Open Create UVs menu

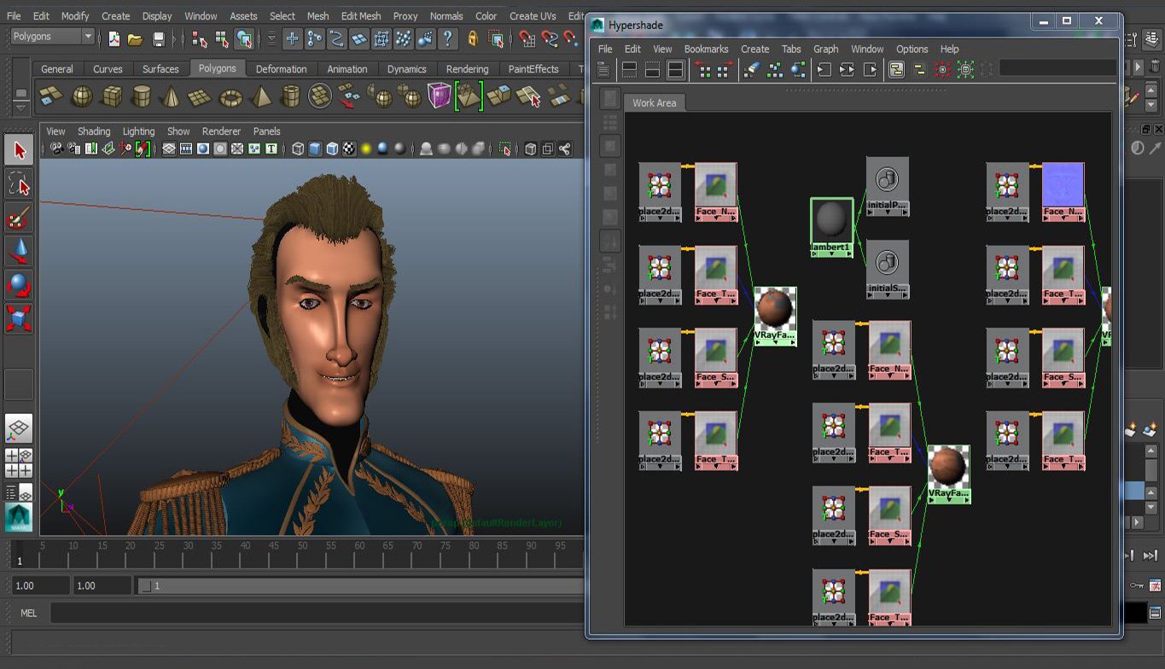point(533,16)
